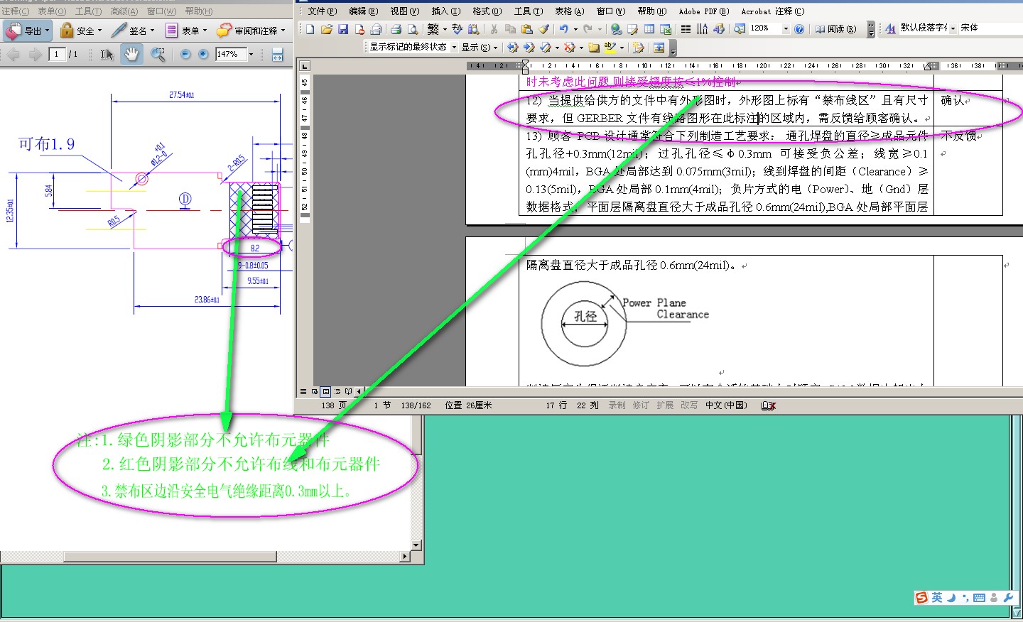Open Word zoom 120% dropdown
The image size is (1023, 622).
tap(786, 29)
